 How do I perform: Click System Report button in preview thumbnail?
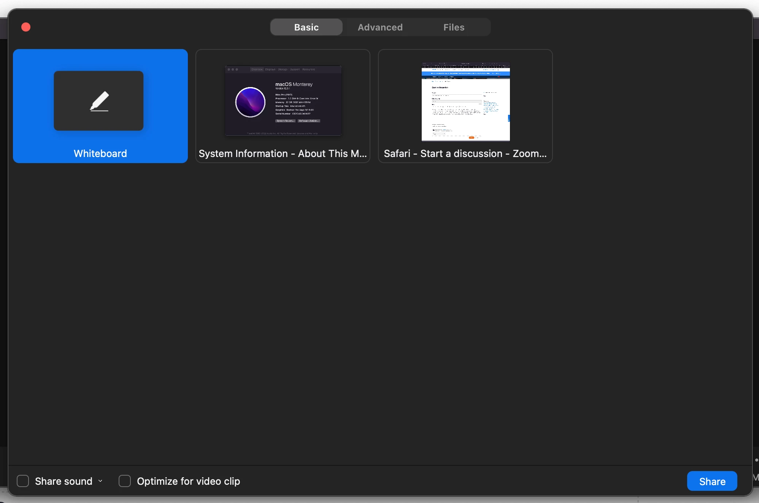[285, 121]
